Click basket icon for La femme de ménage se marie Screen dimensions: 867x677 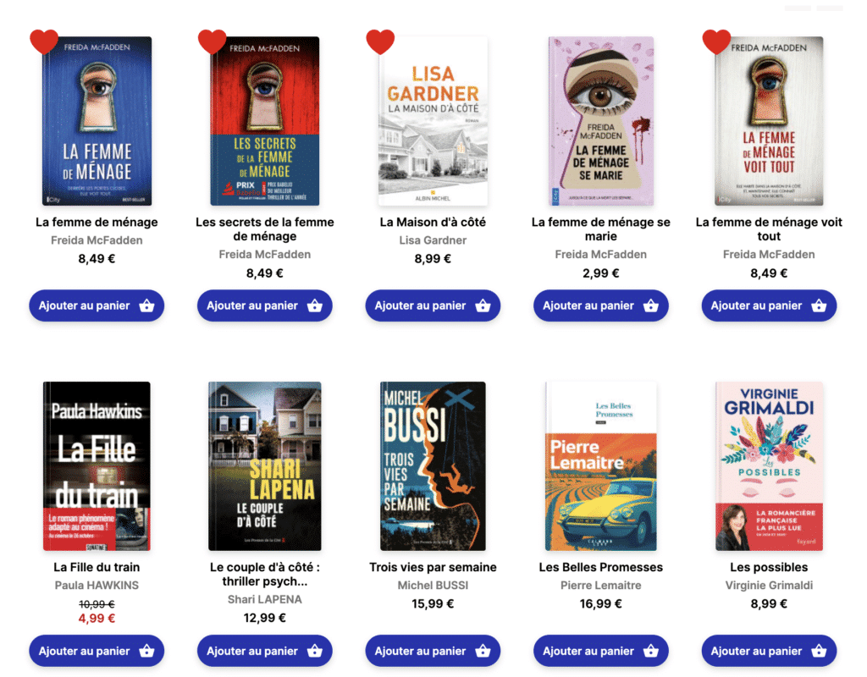[650, 306]
